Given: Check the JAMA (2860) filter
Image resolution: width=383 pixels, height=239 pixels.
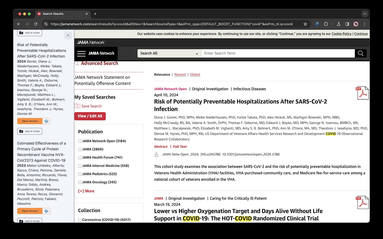Looking at the screenshot, I should pos(80,149).
